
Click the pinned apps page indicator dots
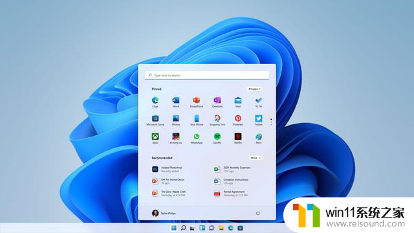click(x=271, y=122)
